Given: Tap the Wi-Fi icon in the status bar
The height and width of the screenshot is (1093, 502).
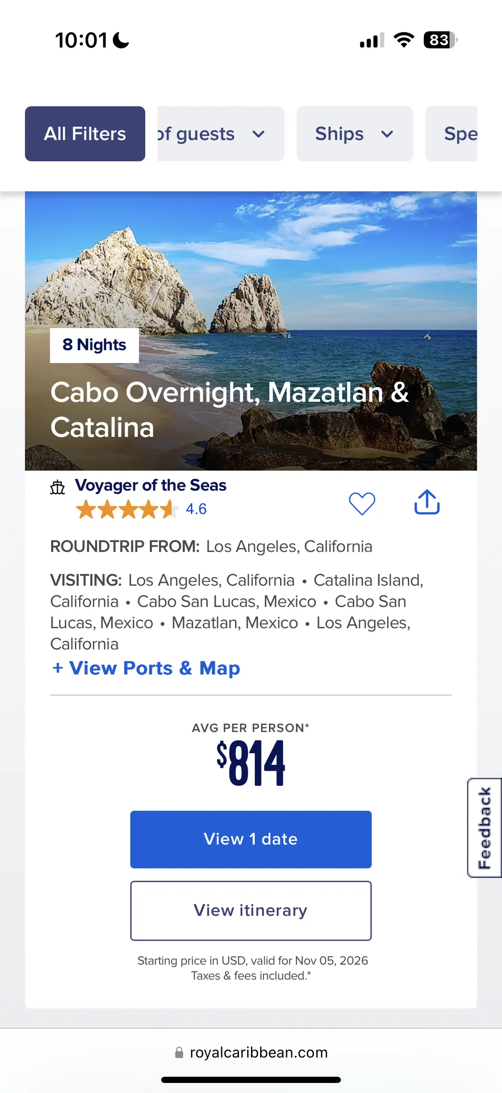Looking at the screenshot, I should click(x=404, y=40).
